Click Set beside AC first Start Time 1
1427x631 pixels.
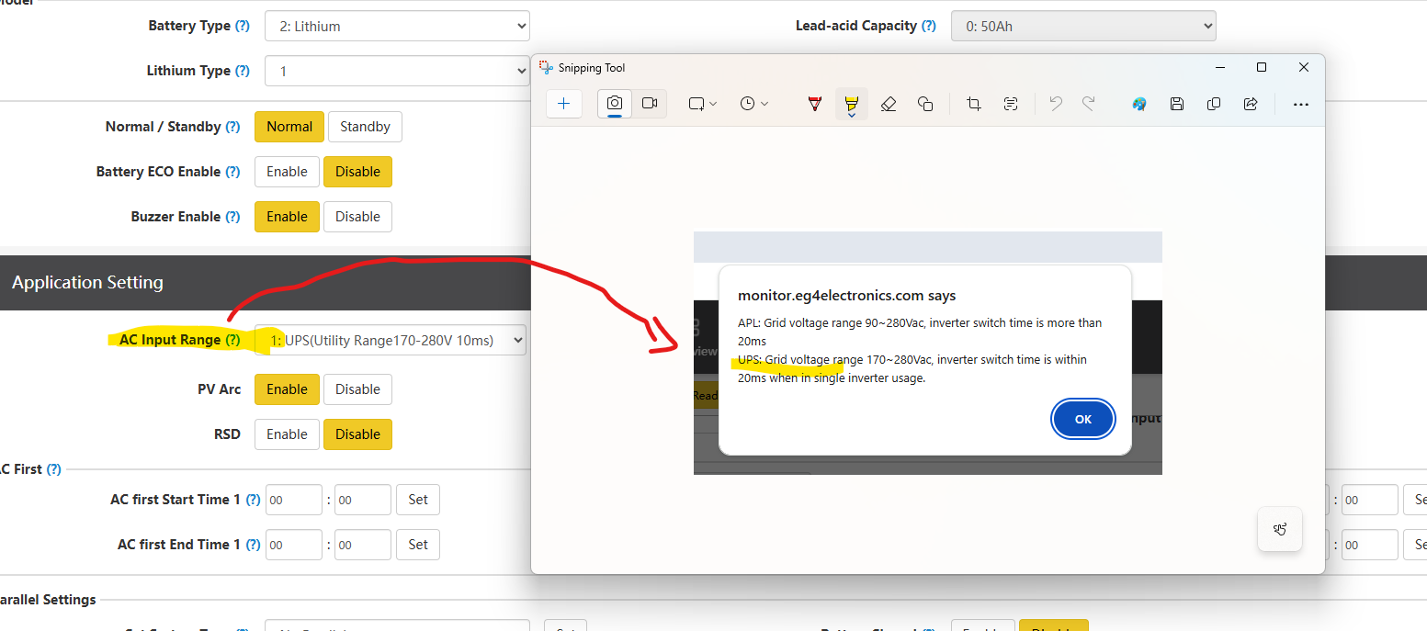[418, 500]
